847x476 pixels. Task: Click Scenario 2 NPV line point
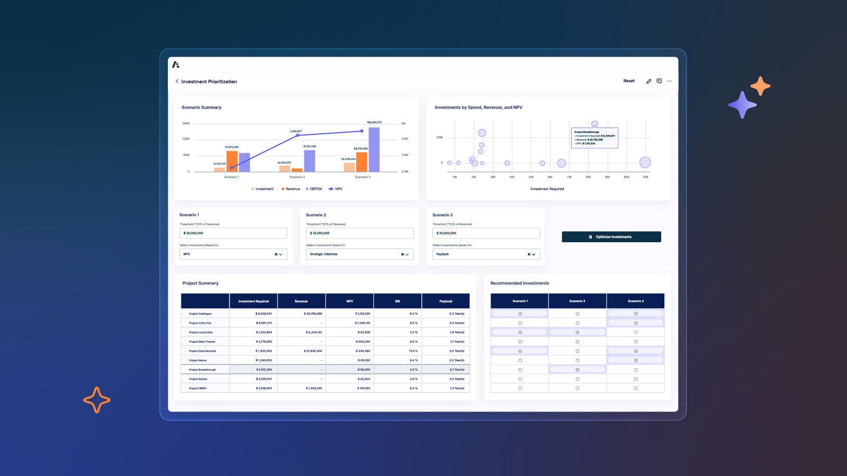pyautogui.click(x=298, y=135)
